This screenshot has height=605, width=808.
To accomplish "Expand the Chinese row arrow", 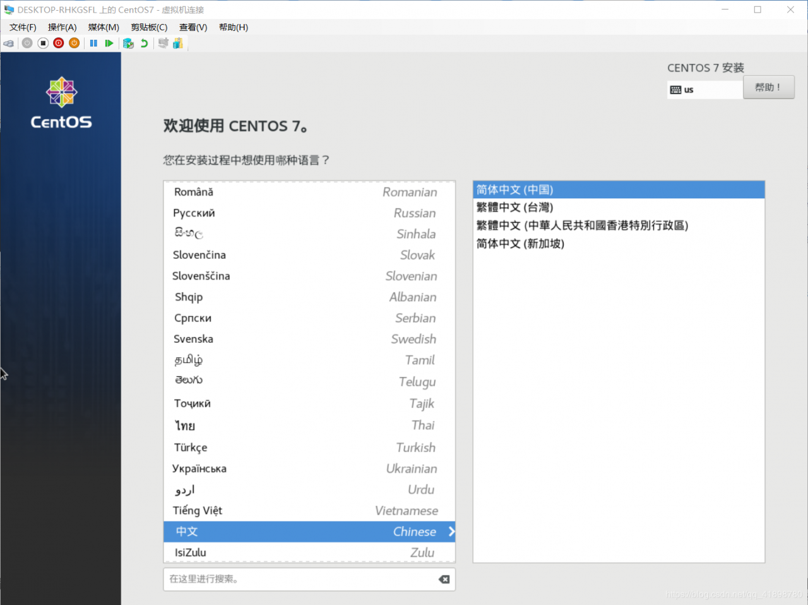I will (451, 532).
